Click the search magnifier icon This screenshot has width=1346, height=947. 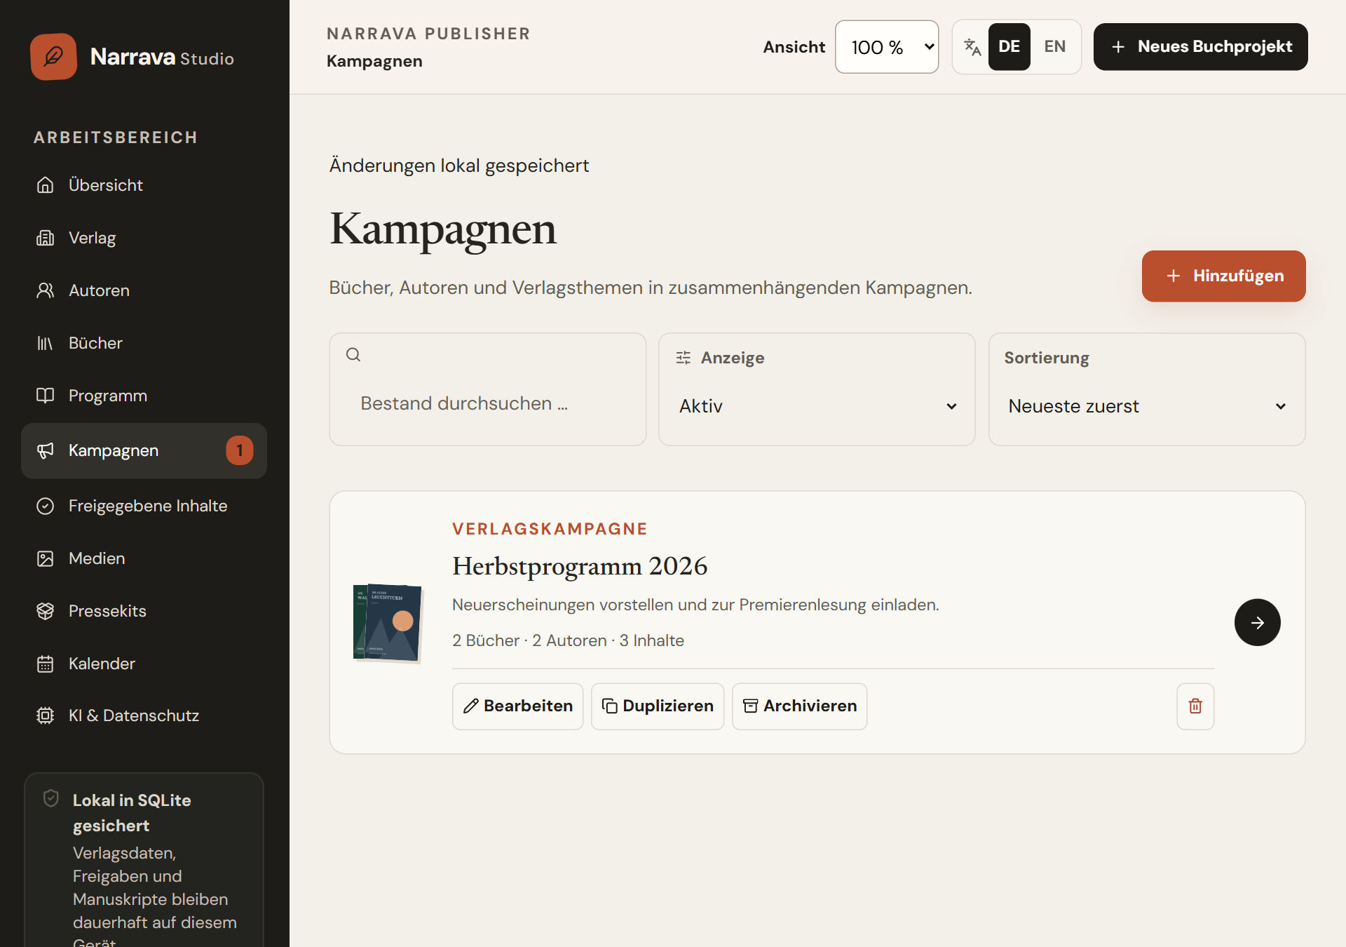click(x=353, y=355)
